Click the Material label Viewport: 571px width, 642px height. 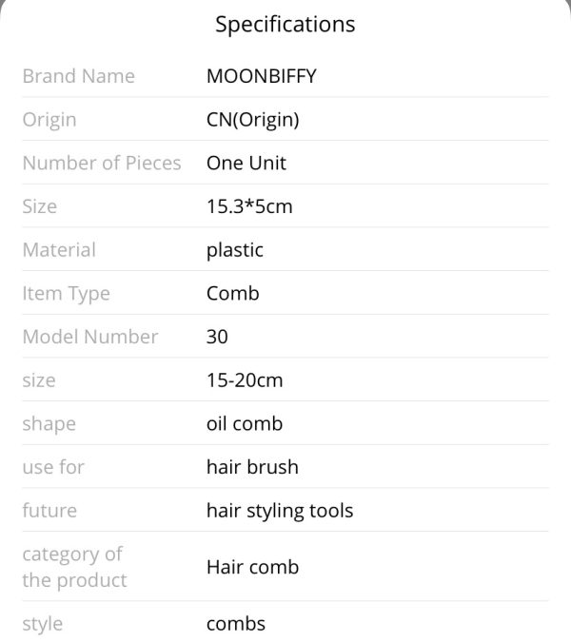(59, 250)
